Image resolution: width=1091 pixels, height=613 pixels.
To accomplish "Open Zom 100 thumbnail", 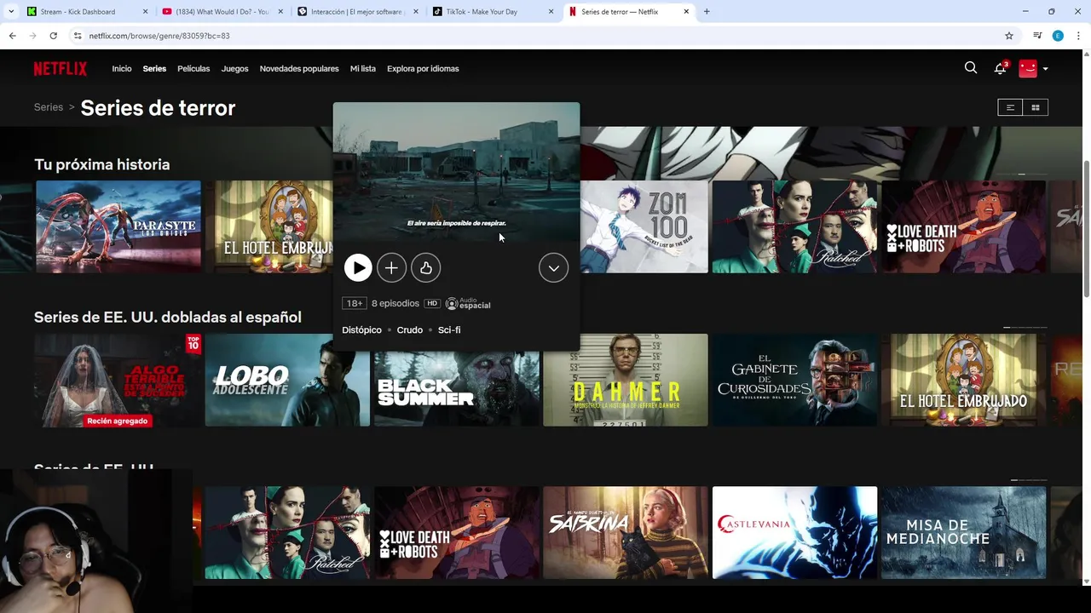I will tap(644, 226).
